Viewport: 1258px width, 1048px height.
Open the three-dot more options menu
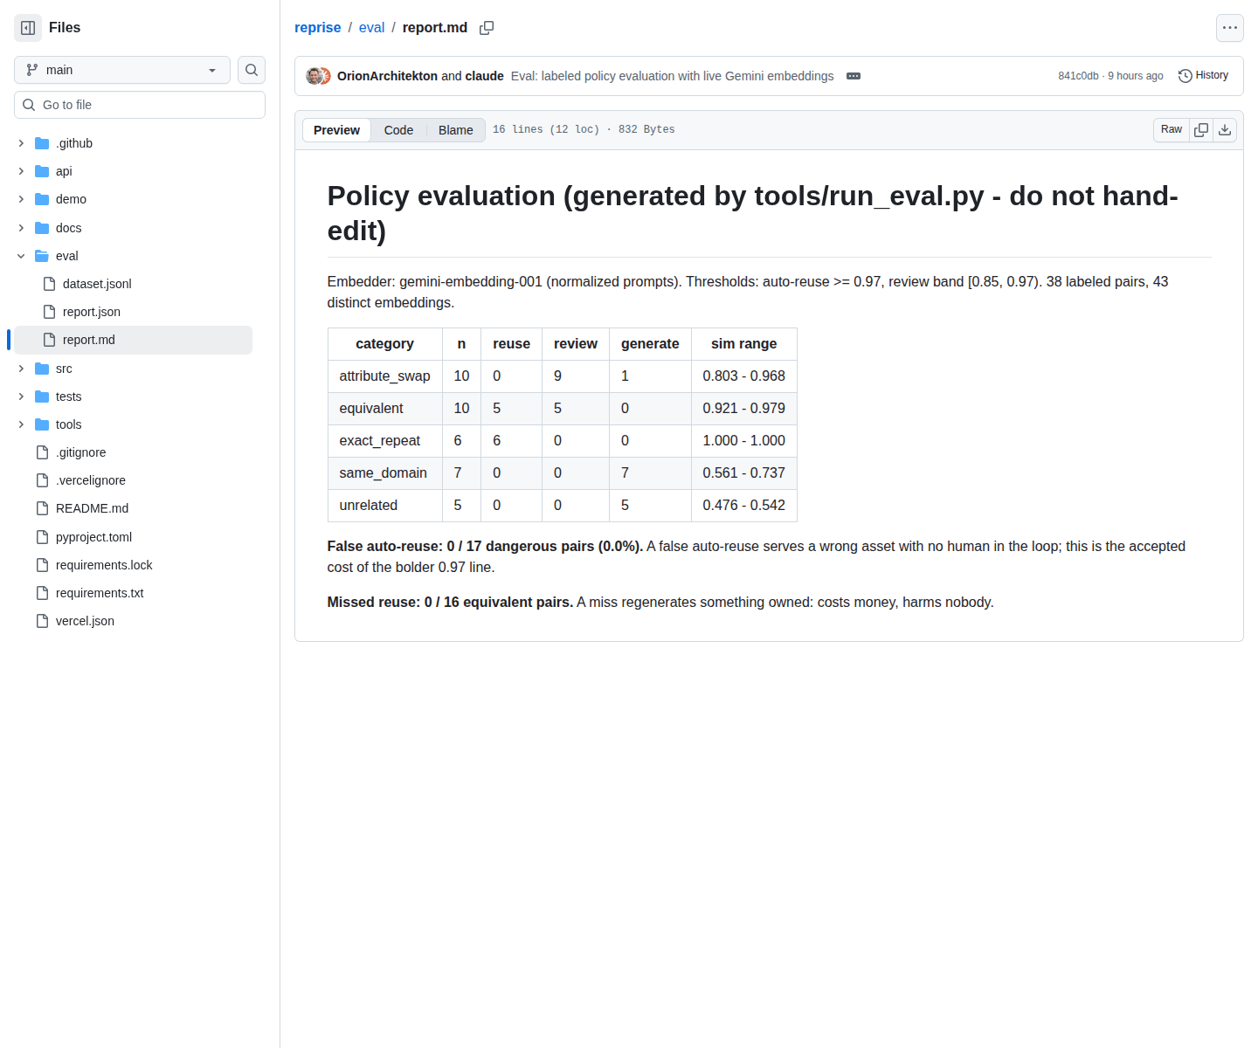[x=1230, y=28]
